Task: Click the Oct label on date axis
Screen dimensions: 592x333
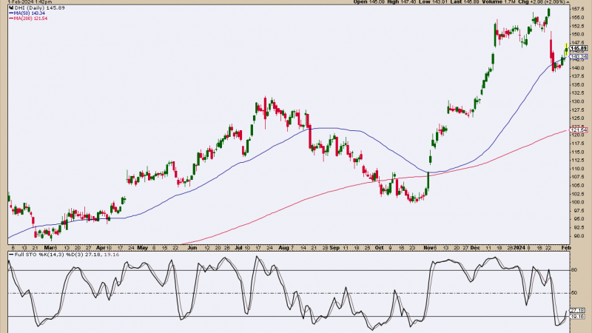Action: [x=380, y=248]
